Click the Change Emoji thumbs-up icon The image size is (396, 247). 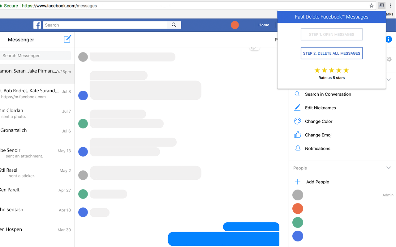[297, 135]
